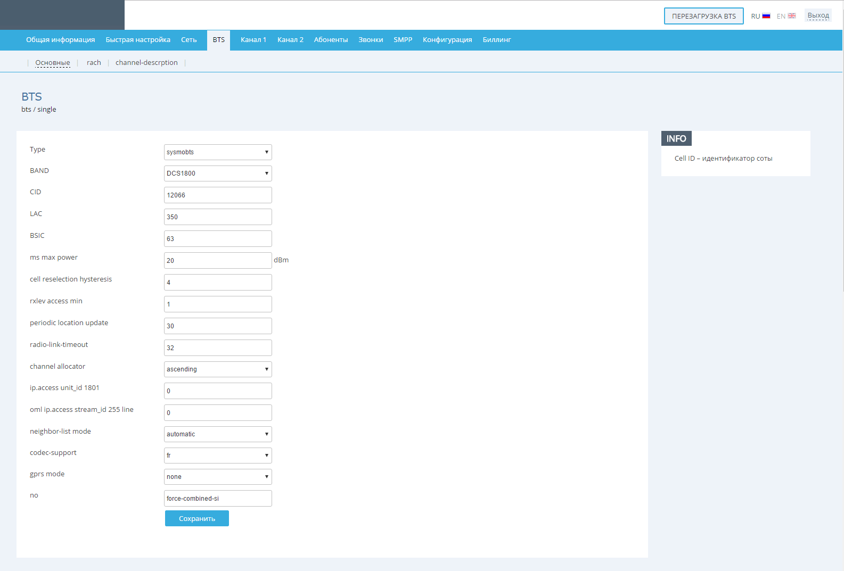Image resolution: width=844 pixels, height=571 pixels.
Task: Open the Основные sub-tab
Action: (53, 63)
